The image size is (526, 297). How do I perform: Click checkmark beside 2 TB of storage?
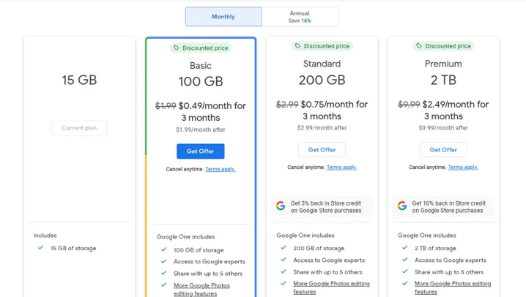[405, 248]
